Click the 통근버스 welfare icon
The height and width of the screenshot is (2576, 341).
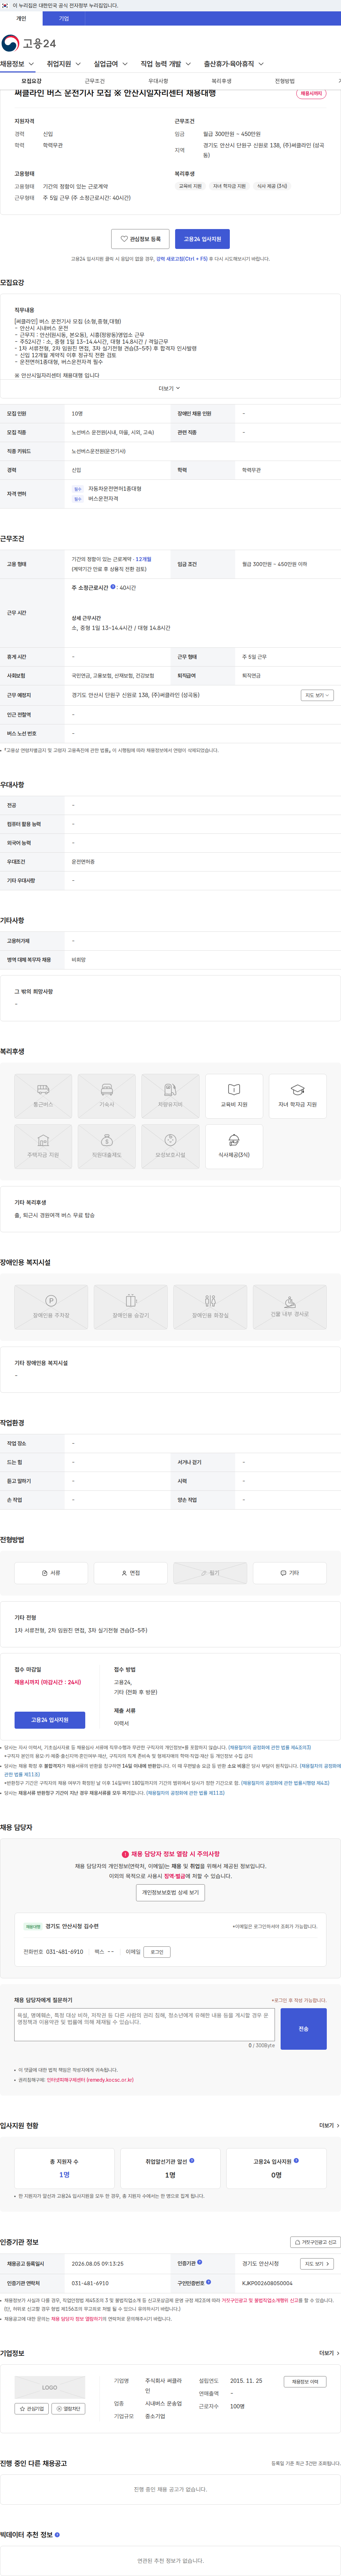[43, 1096]
